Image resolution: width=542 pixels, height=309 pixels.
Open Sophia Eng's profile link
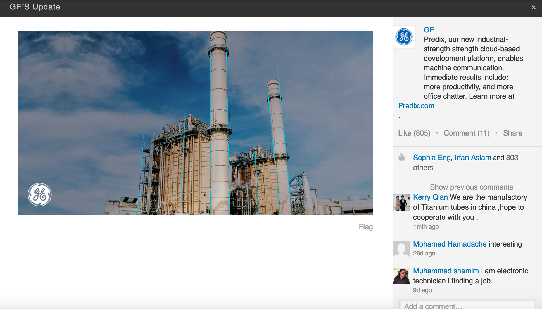coord(432,158)
